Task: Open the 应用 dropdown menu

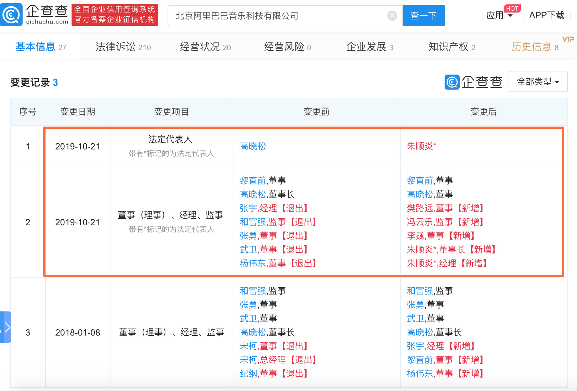Action: tap(499, 15)
